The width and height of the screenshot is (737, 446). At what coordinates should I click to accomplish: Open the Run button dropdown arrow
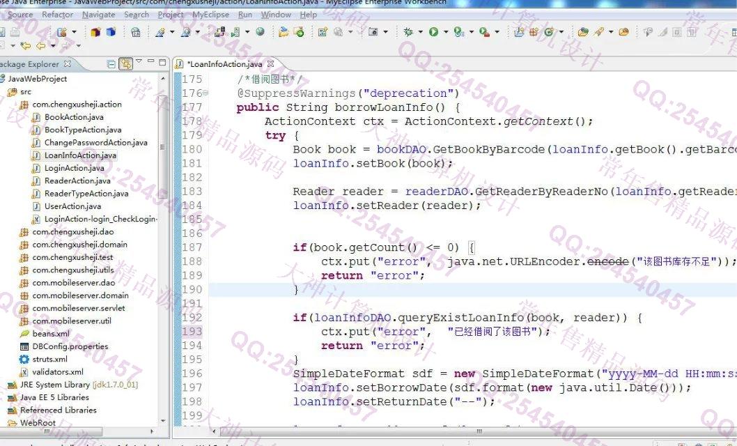(x=445, y=32)
